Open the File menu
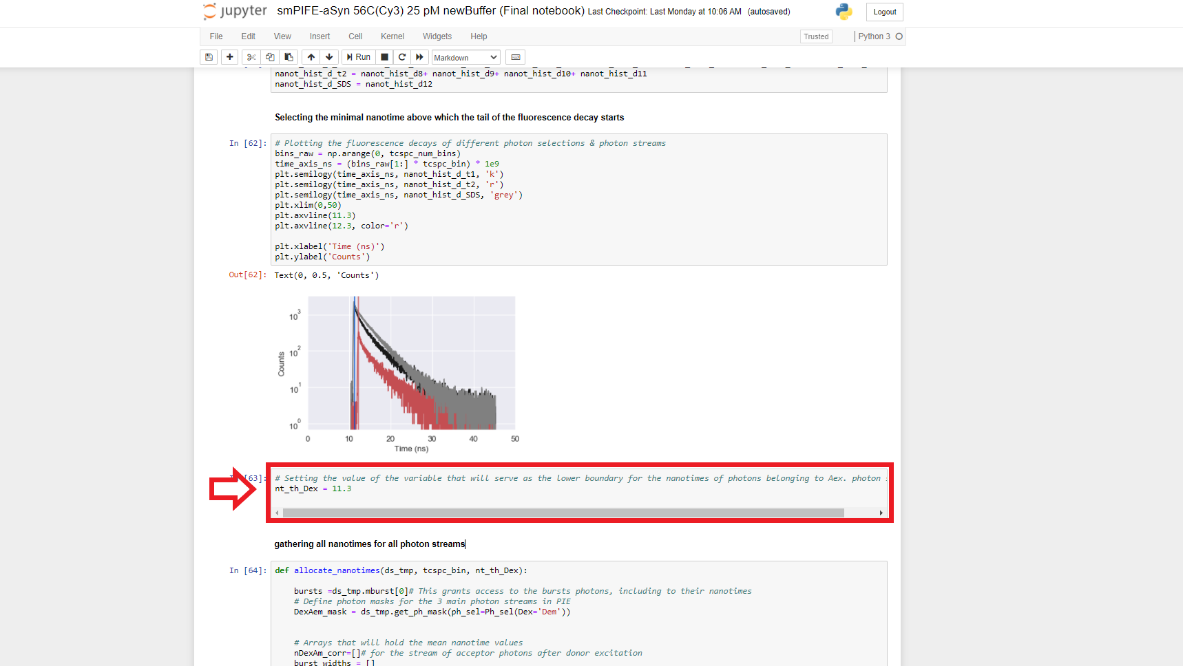 216,36
